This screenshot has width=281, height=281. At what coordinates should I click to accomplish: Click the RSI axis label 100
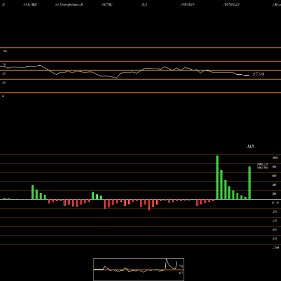click(x=4, y=51)
